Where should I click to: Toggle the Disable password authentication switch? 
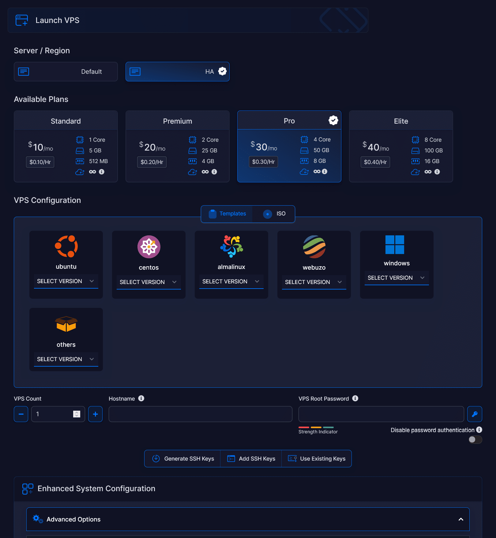(475, 440)
